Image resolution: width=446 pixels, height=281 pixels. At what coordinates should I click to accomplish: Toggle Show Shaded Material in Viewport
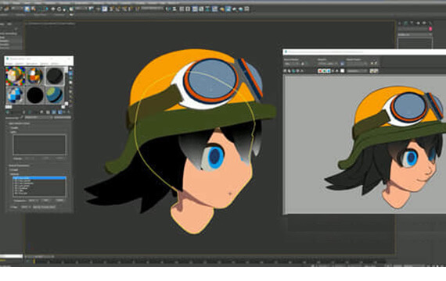tap(54, 112)
